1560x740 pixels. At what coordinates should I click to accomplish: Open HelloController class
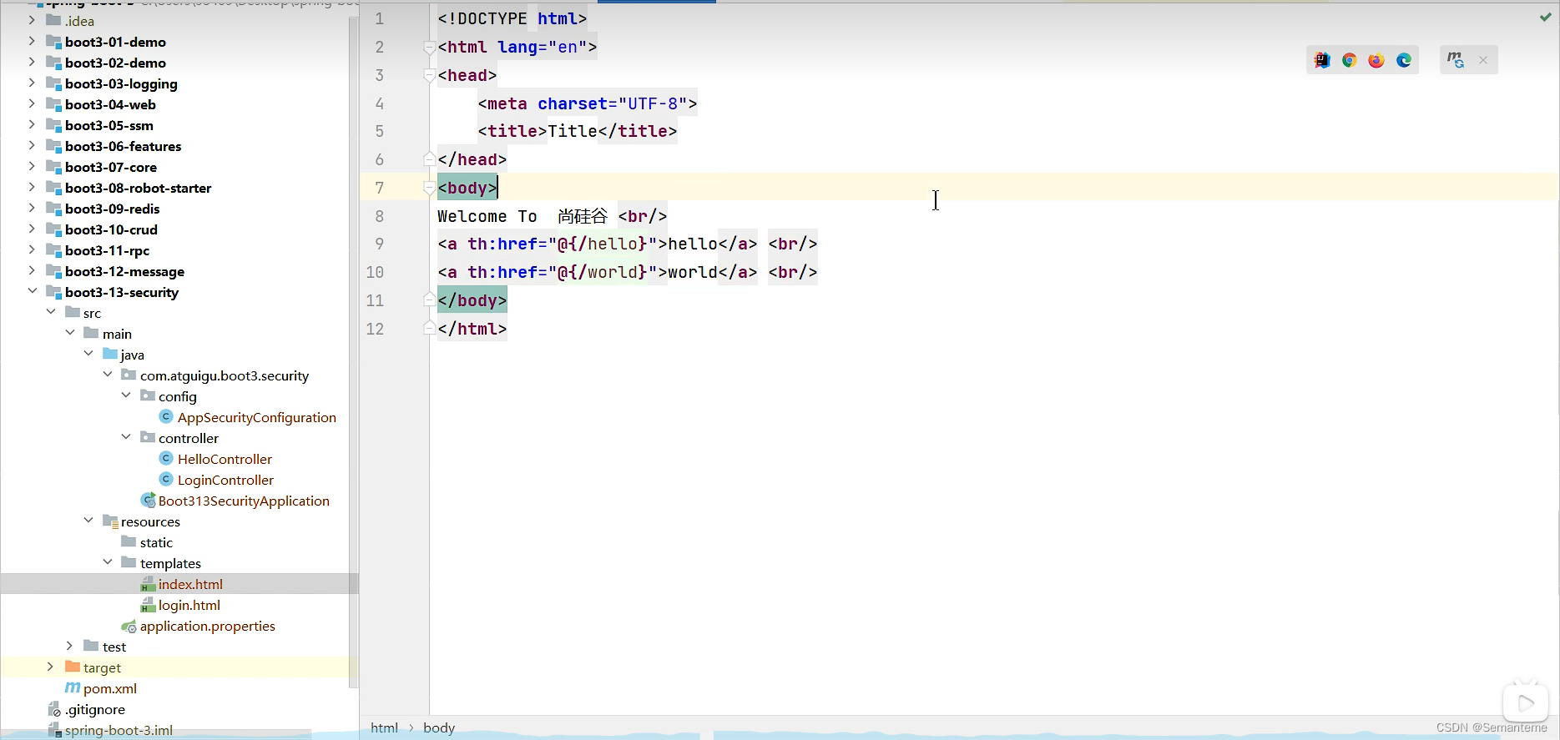point(225,459)
